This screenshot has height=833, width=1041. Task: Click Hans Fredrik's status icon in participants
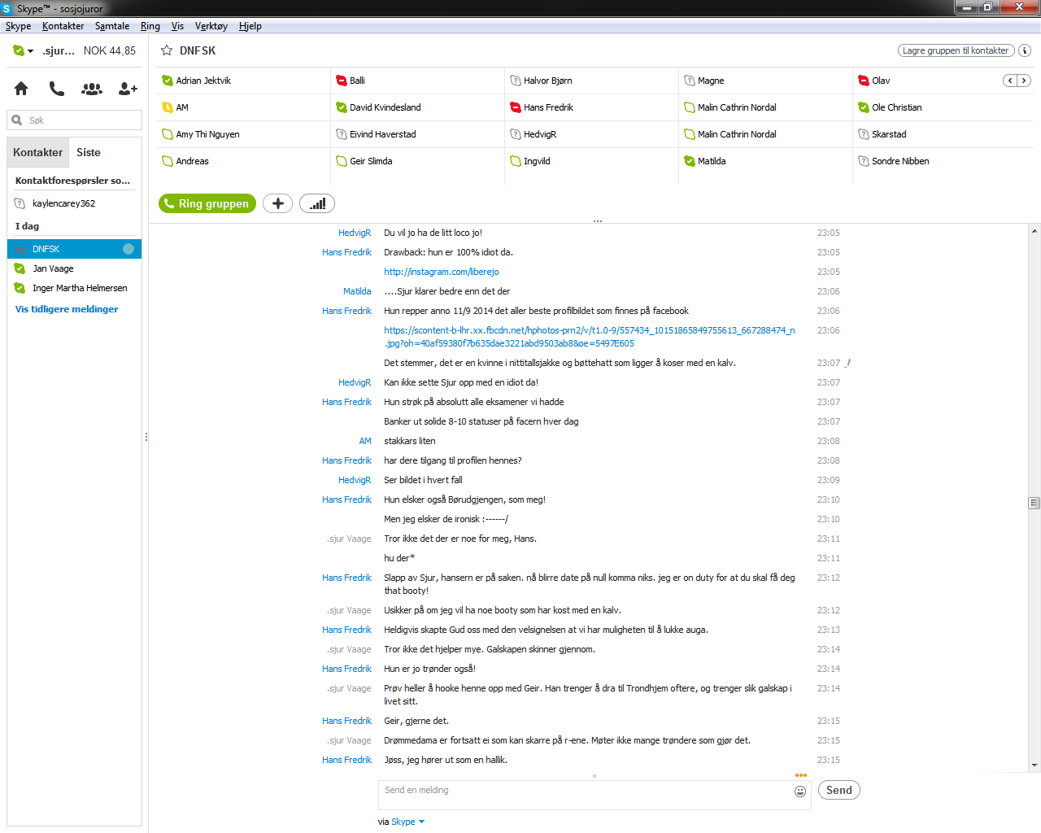(516, 107)
